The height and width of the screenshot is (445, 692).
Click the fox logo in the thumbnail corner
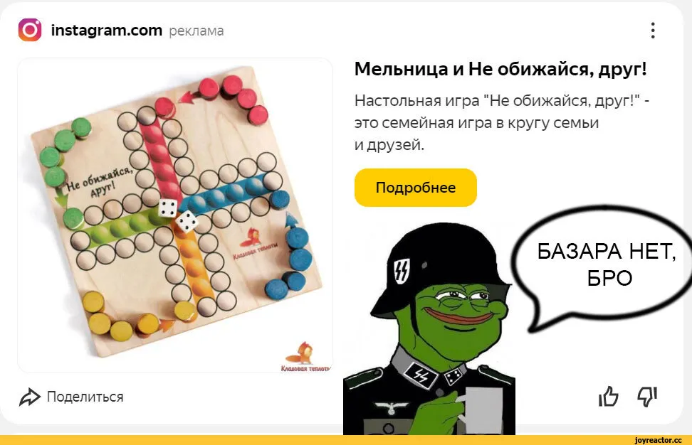304,355
